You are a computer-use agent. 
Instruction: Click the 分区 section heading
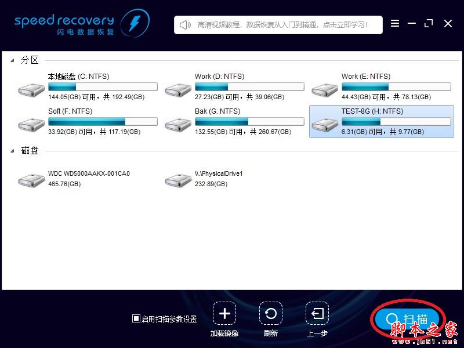(x=30, y=60)
